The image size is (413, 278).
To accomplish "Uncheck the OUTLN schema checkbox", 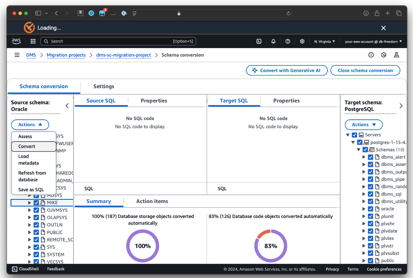I will point(36,225).
